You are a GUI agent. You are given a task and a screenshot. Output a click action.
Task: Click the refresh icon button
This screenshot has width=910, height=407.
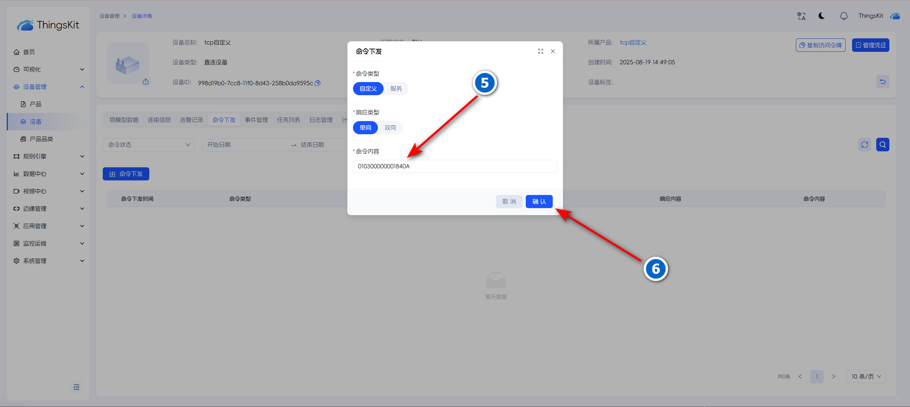pos(864,145)
